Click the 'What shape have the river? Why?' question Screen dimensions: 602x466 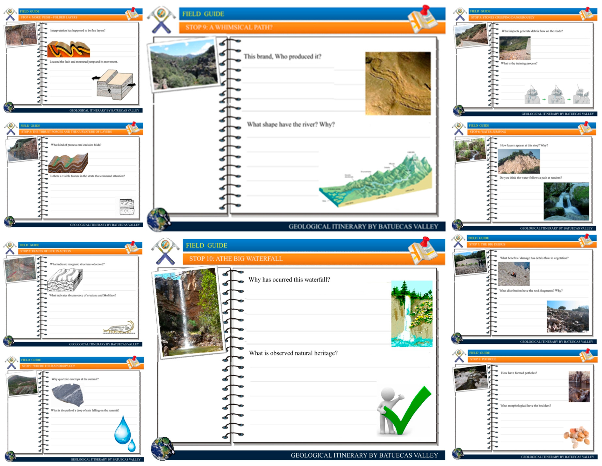coord(291,124)
